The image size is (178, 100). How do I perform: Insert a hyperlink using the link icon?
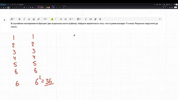point(38,19)
